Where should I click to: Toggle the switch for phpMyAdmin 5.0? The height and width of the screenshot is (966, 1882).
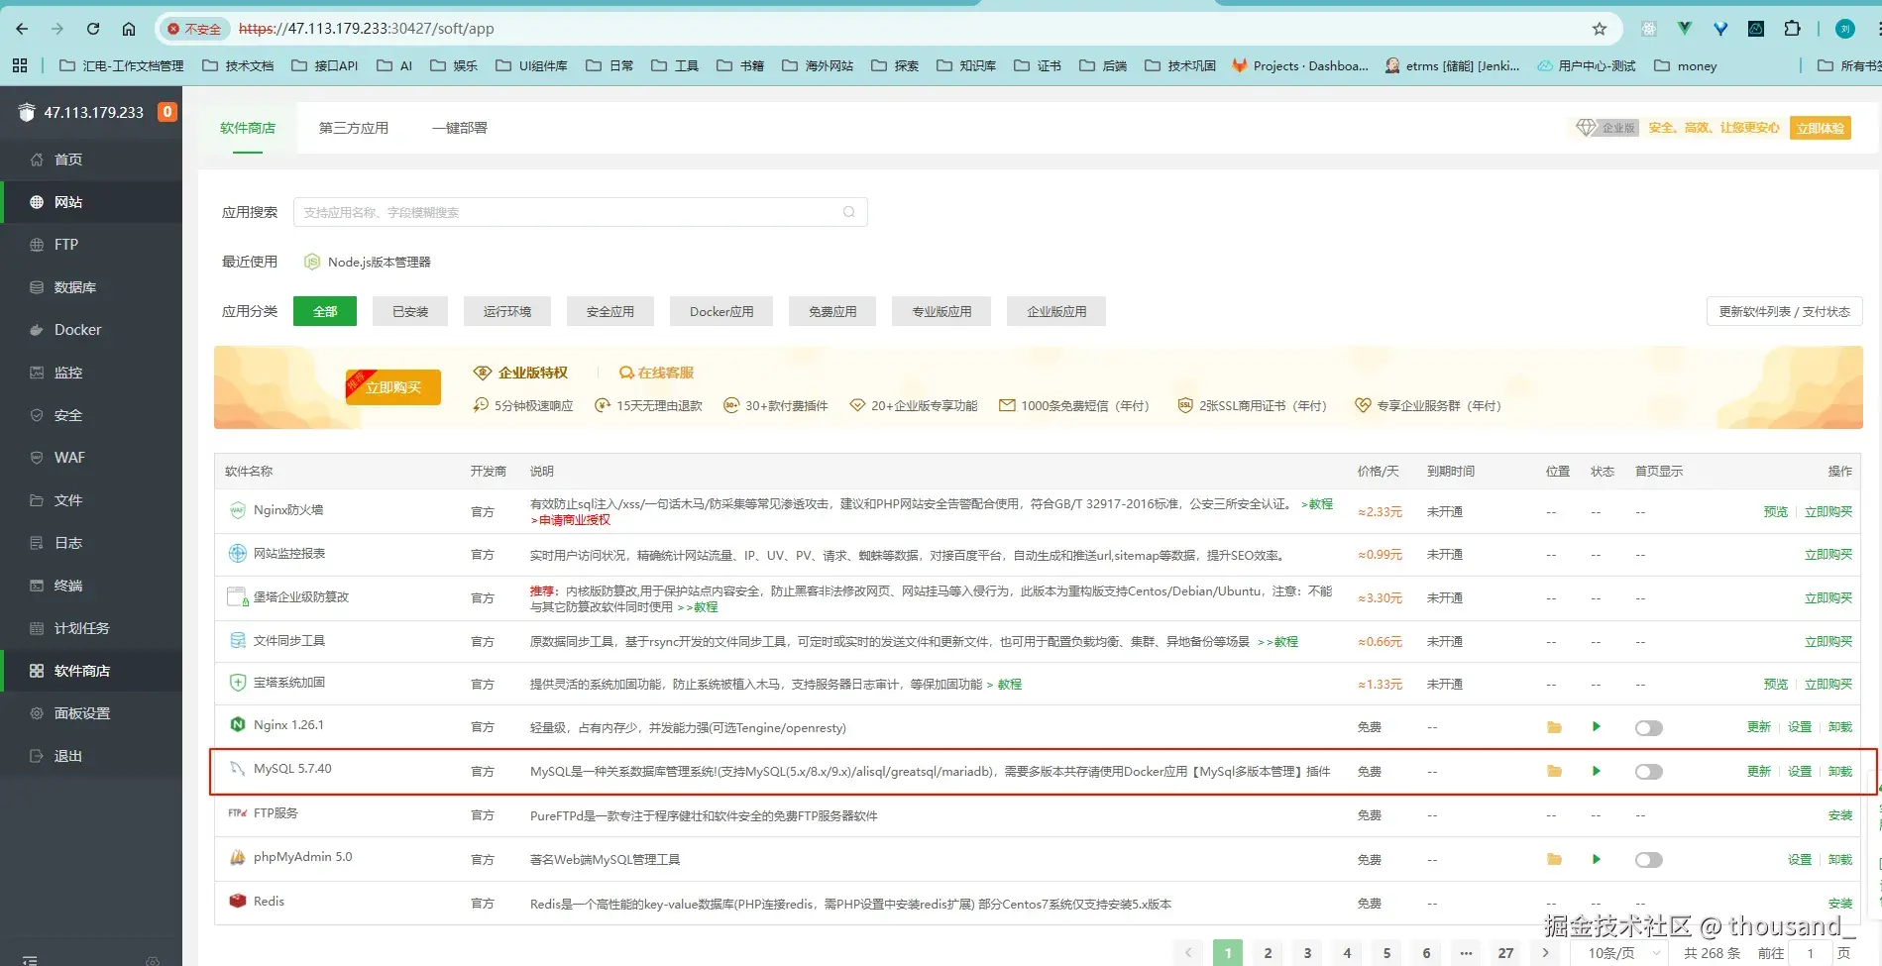pos(1648,859)
